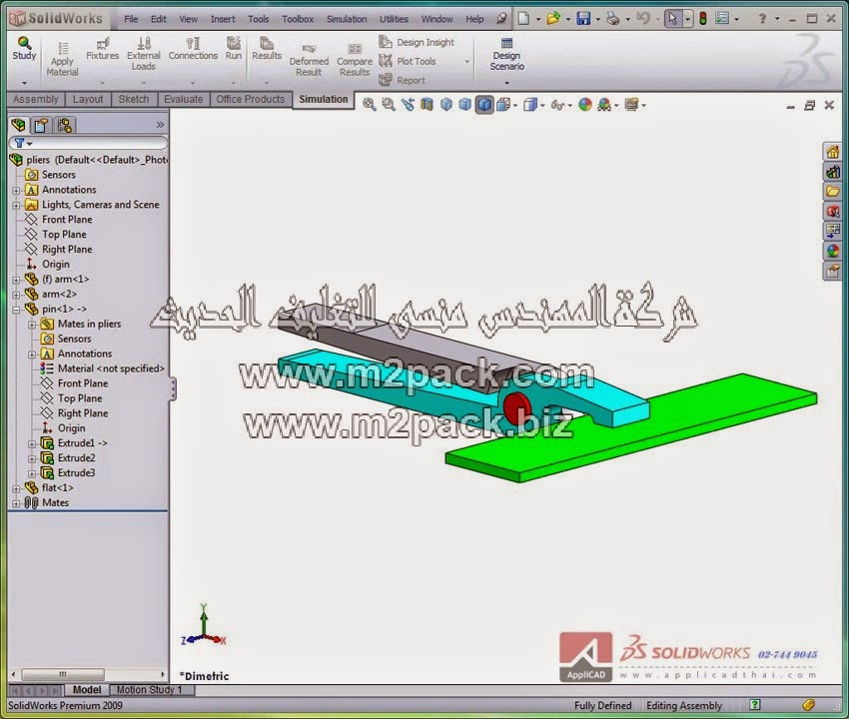Click Deformed Result icon

tap(310, 48)
